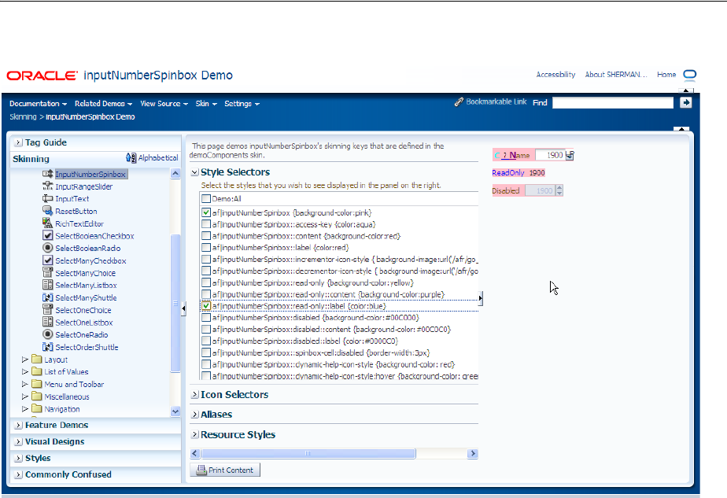727x498 pixels.
Task: Click the printer icon on Print Content
Action: click(x=201, y=470)
